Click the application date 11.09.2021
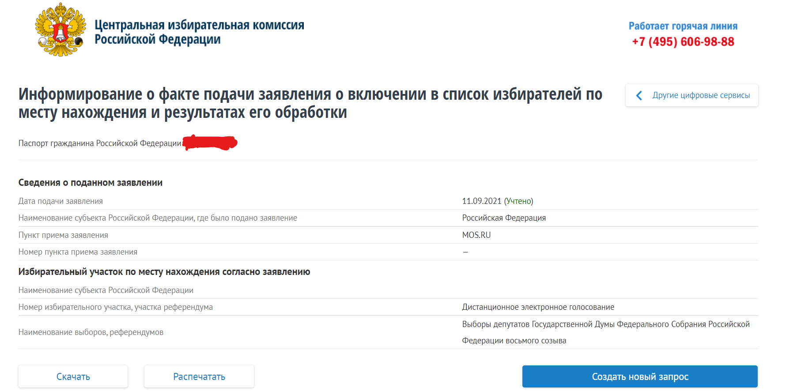 coord(481,201)
